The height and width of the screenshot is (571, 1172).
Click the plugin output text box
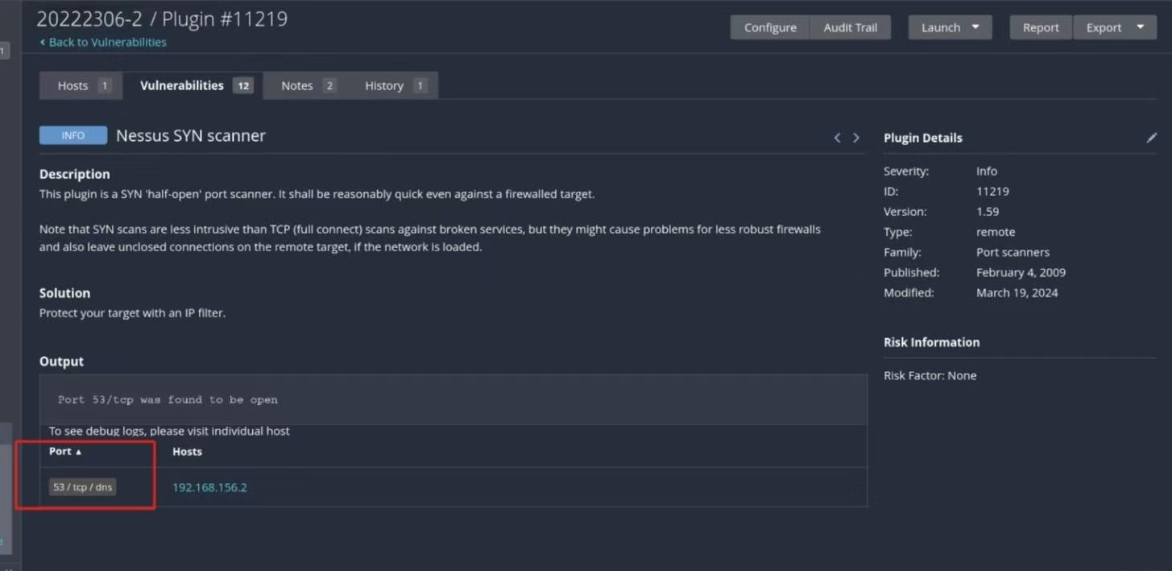point(453,399)
